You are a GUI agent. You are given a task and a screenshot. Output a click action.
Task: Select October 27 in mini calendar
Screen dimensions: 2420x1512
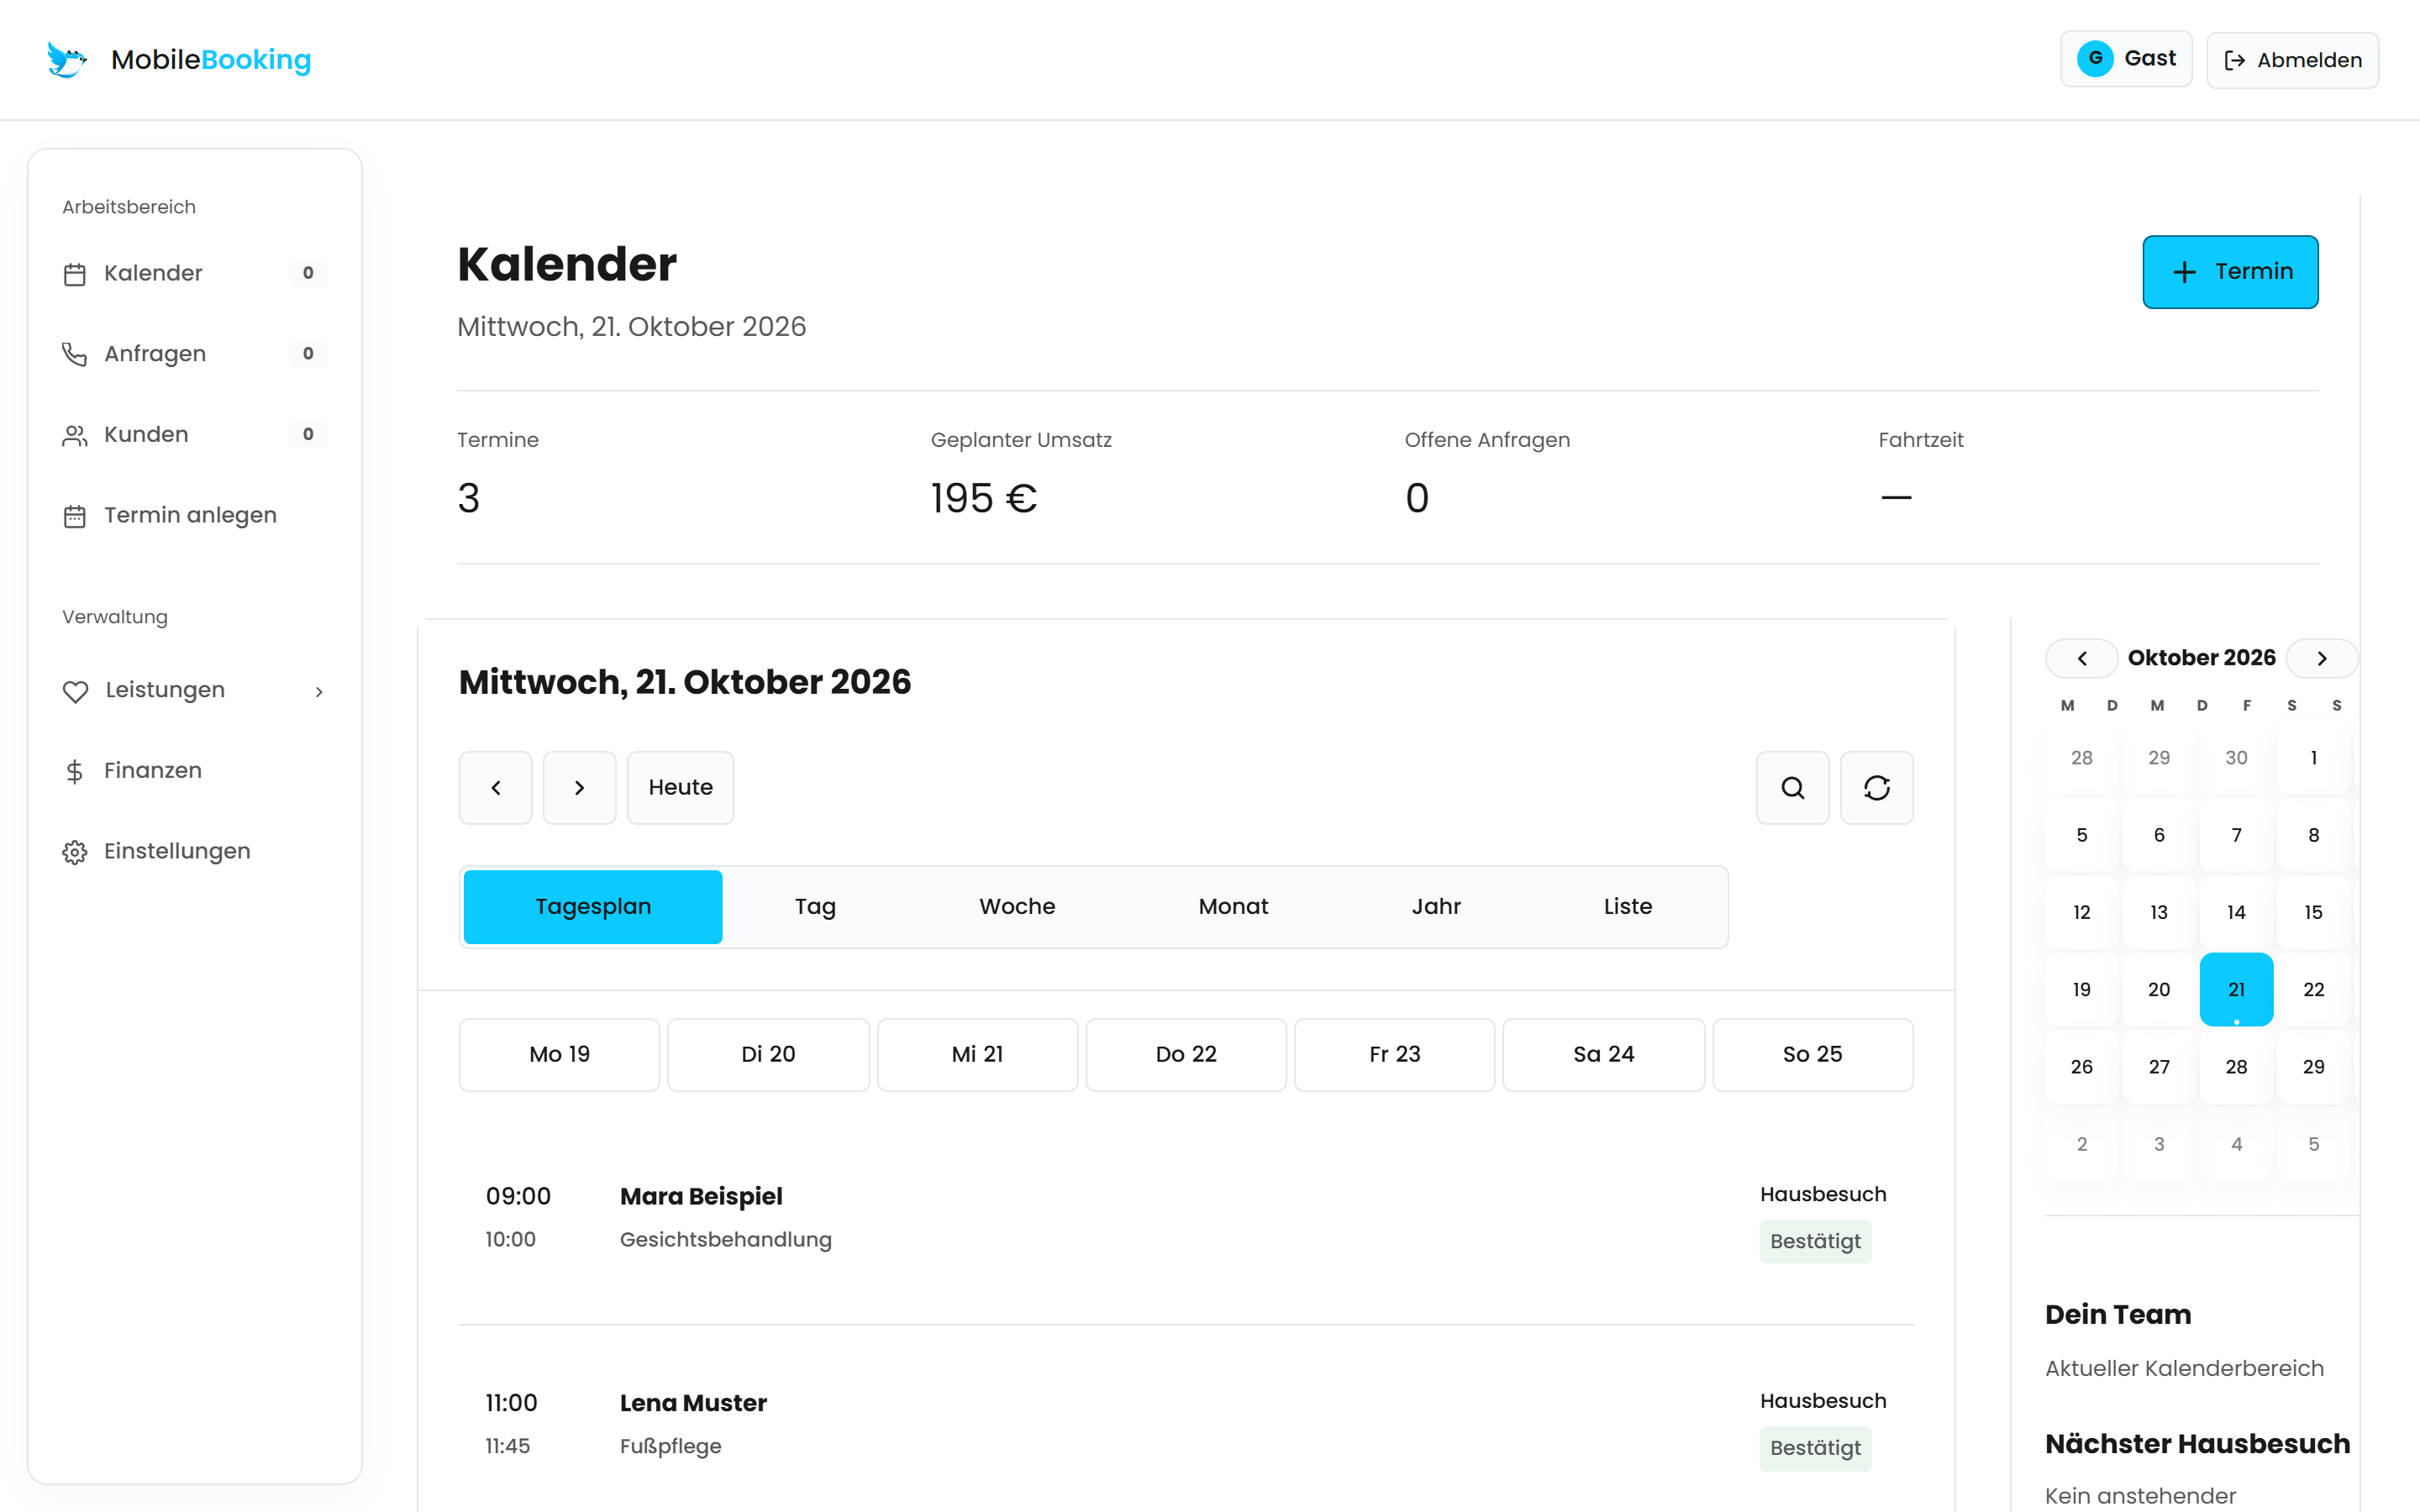pyautogui.click(x=2159, y=1067)
